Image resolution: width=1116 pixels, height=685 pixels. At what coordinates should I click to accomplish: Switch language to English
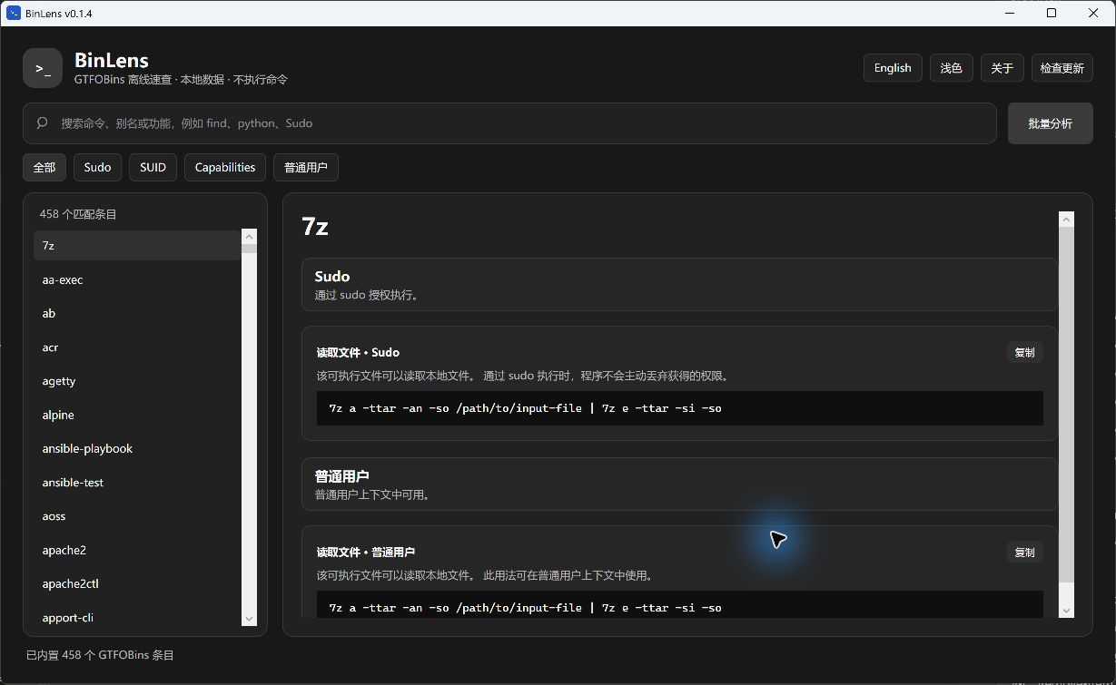[x=893, y=68]
